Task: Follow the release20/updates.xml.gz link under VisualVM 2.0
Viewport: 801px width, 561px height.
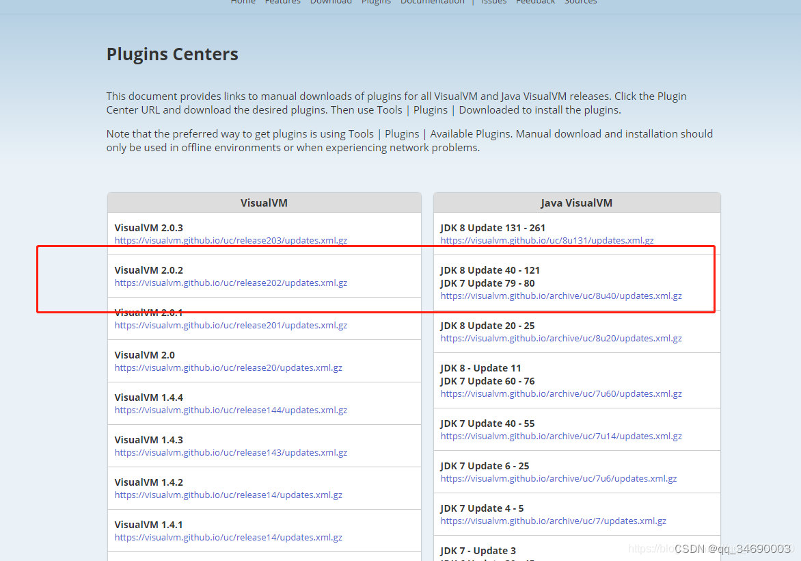Action: pos(228,367)
